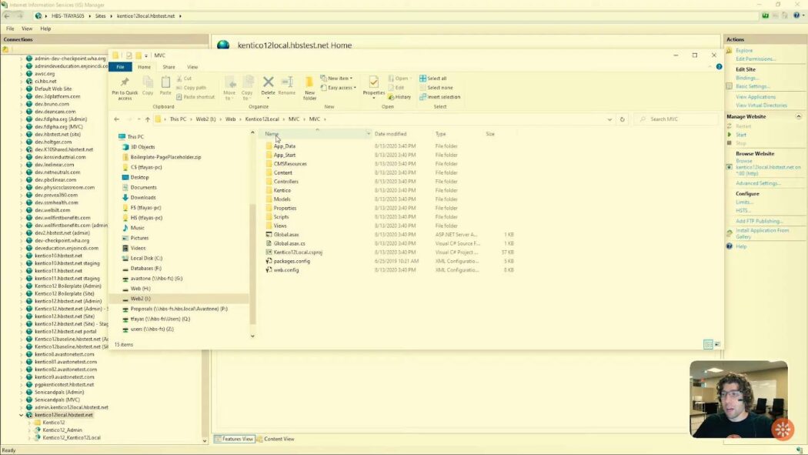Image resolution: width=808 pixels, height=455 pixels.
Task: Select the Global.asax file
Action: tap(286, 235)
